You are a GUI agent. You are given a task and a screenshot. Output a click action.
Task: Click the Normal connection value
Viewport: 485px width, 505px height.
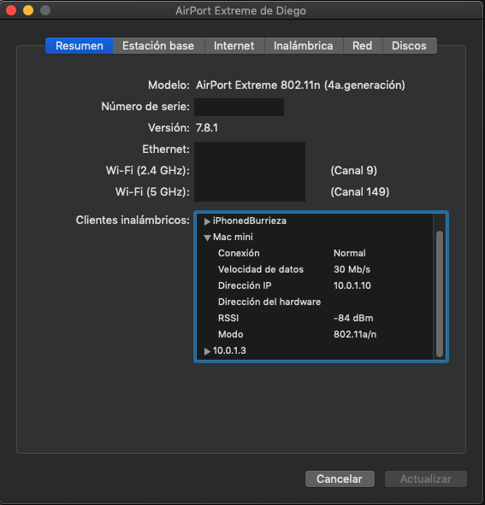[x=350, y=253]
